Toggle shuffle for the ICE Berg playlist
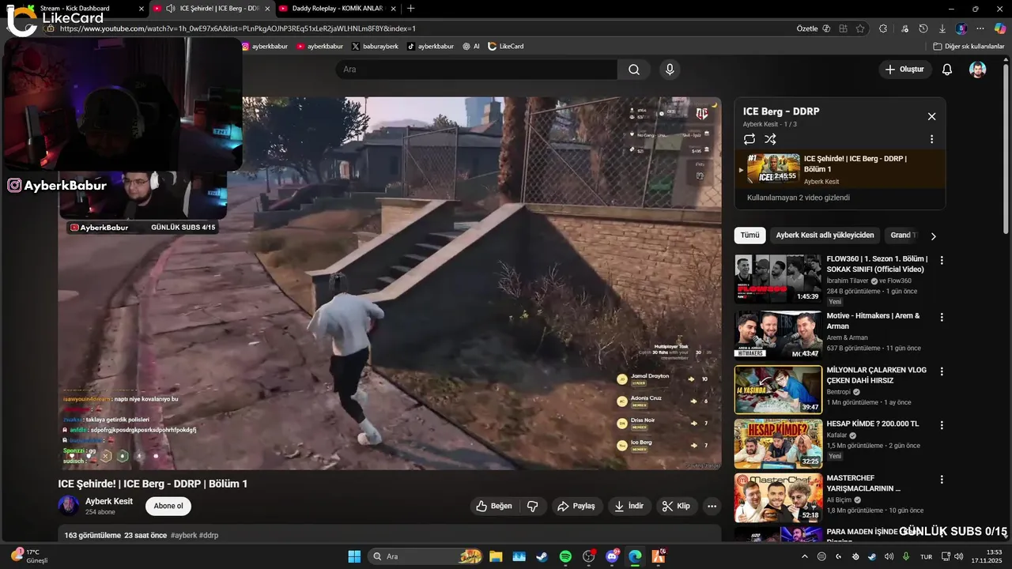 pyautogui.click(x=770, y=139)
